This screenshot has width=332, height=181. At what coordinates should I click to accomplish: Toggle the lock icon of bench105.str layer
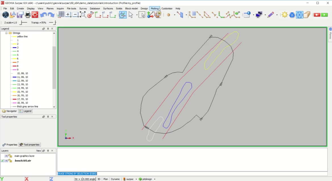coord(10,161)
